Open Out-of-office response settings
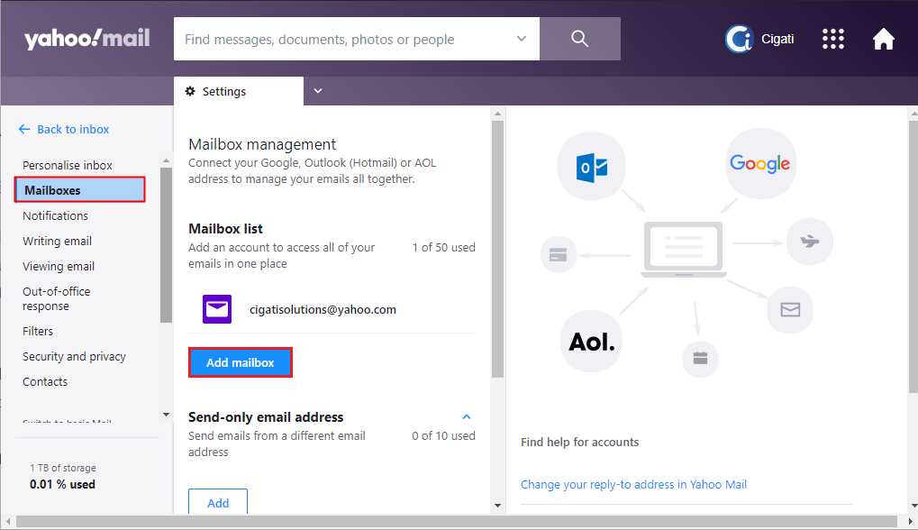This screenshot has height=530, width=918. (x=56, y=298)
